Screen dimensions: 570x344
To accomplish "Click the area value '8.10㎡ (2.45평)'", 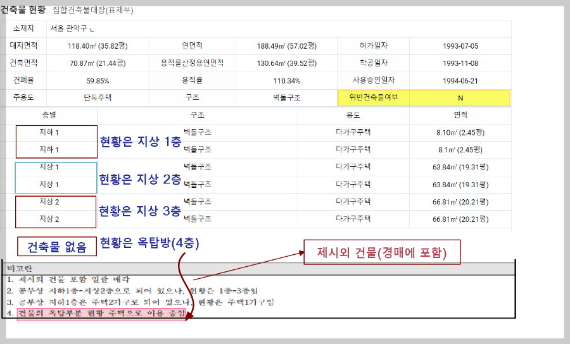I will click(x=460, y=132).
